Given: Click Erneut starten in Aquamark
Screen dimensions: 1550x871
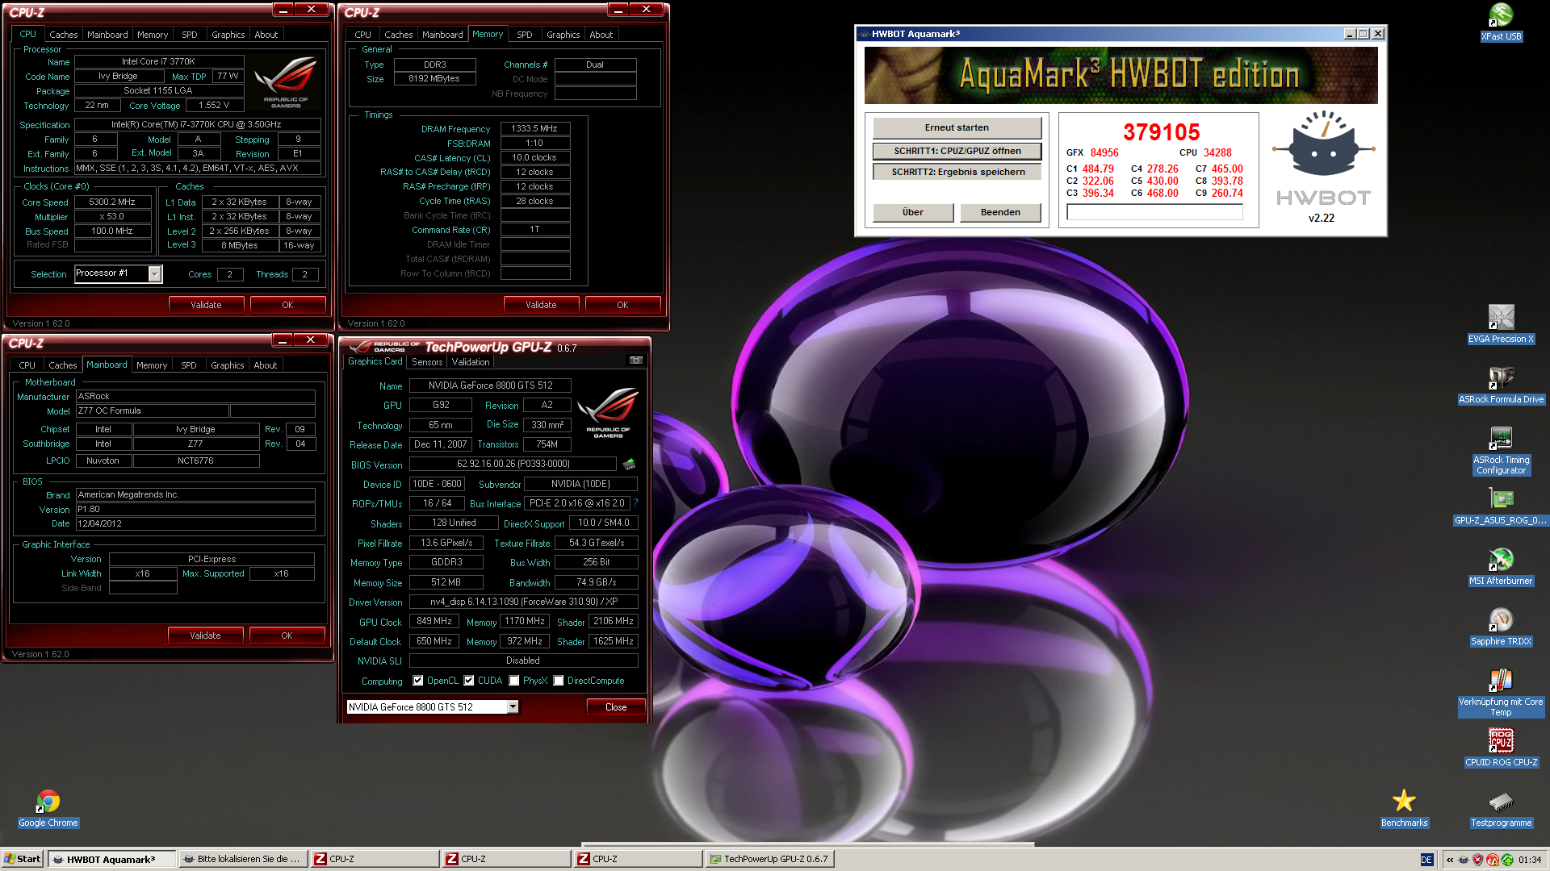Looking at the screenshot, I should click(957, 127).
